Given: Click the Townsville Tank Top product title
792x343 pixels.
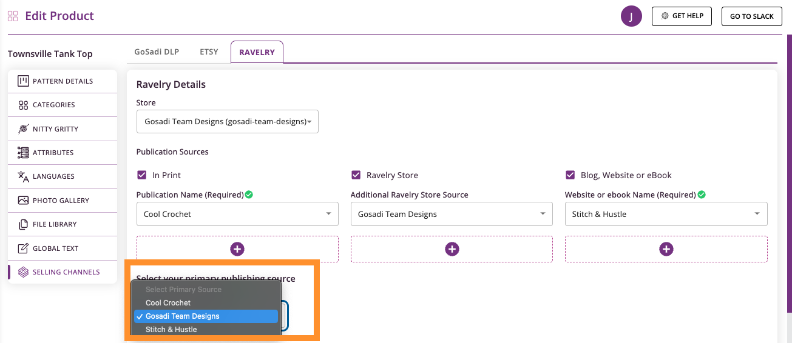Looking at the screenshot, I should (x=50, y=54).
